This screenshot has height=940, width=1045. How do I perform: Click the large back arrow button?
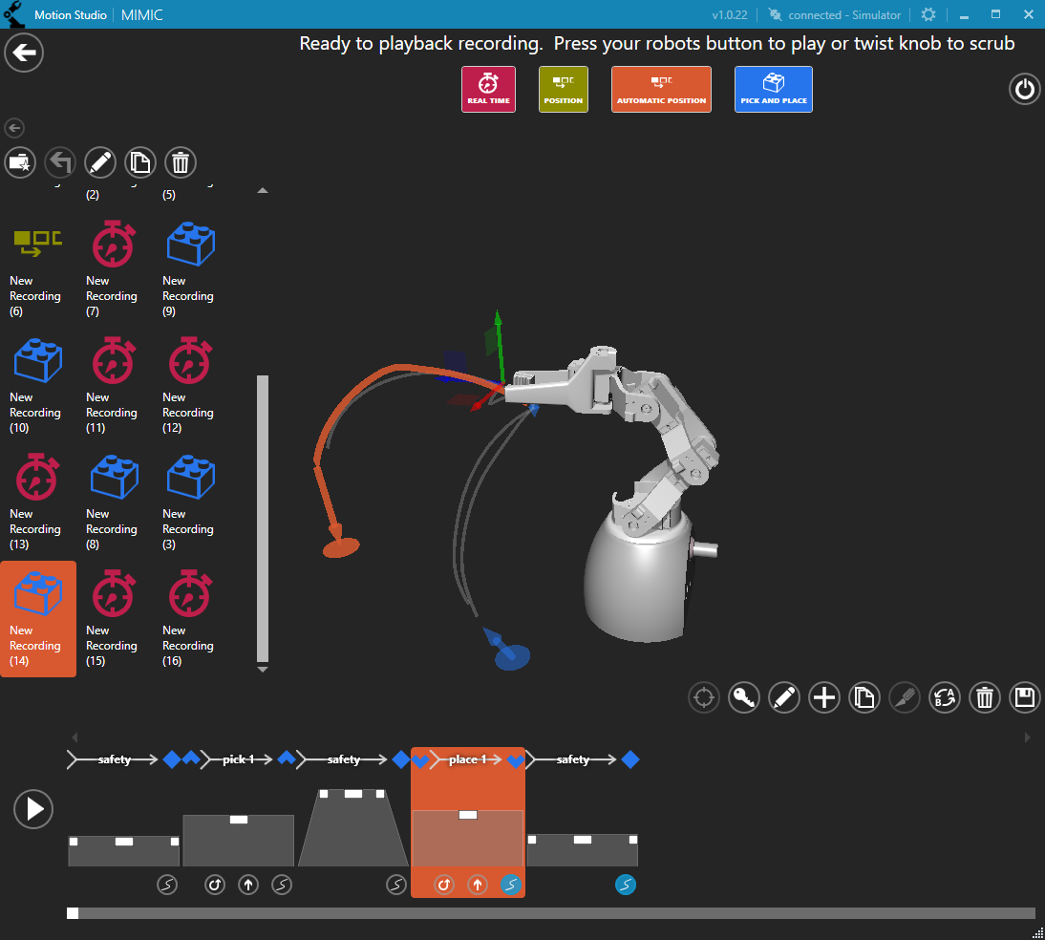24,53
